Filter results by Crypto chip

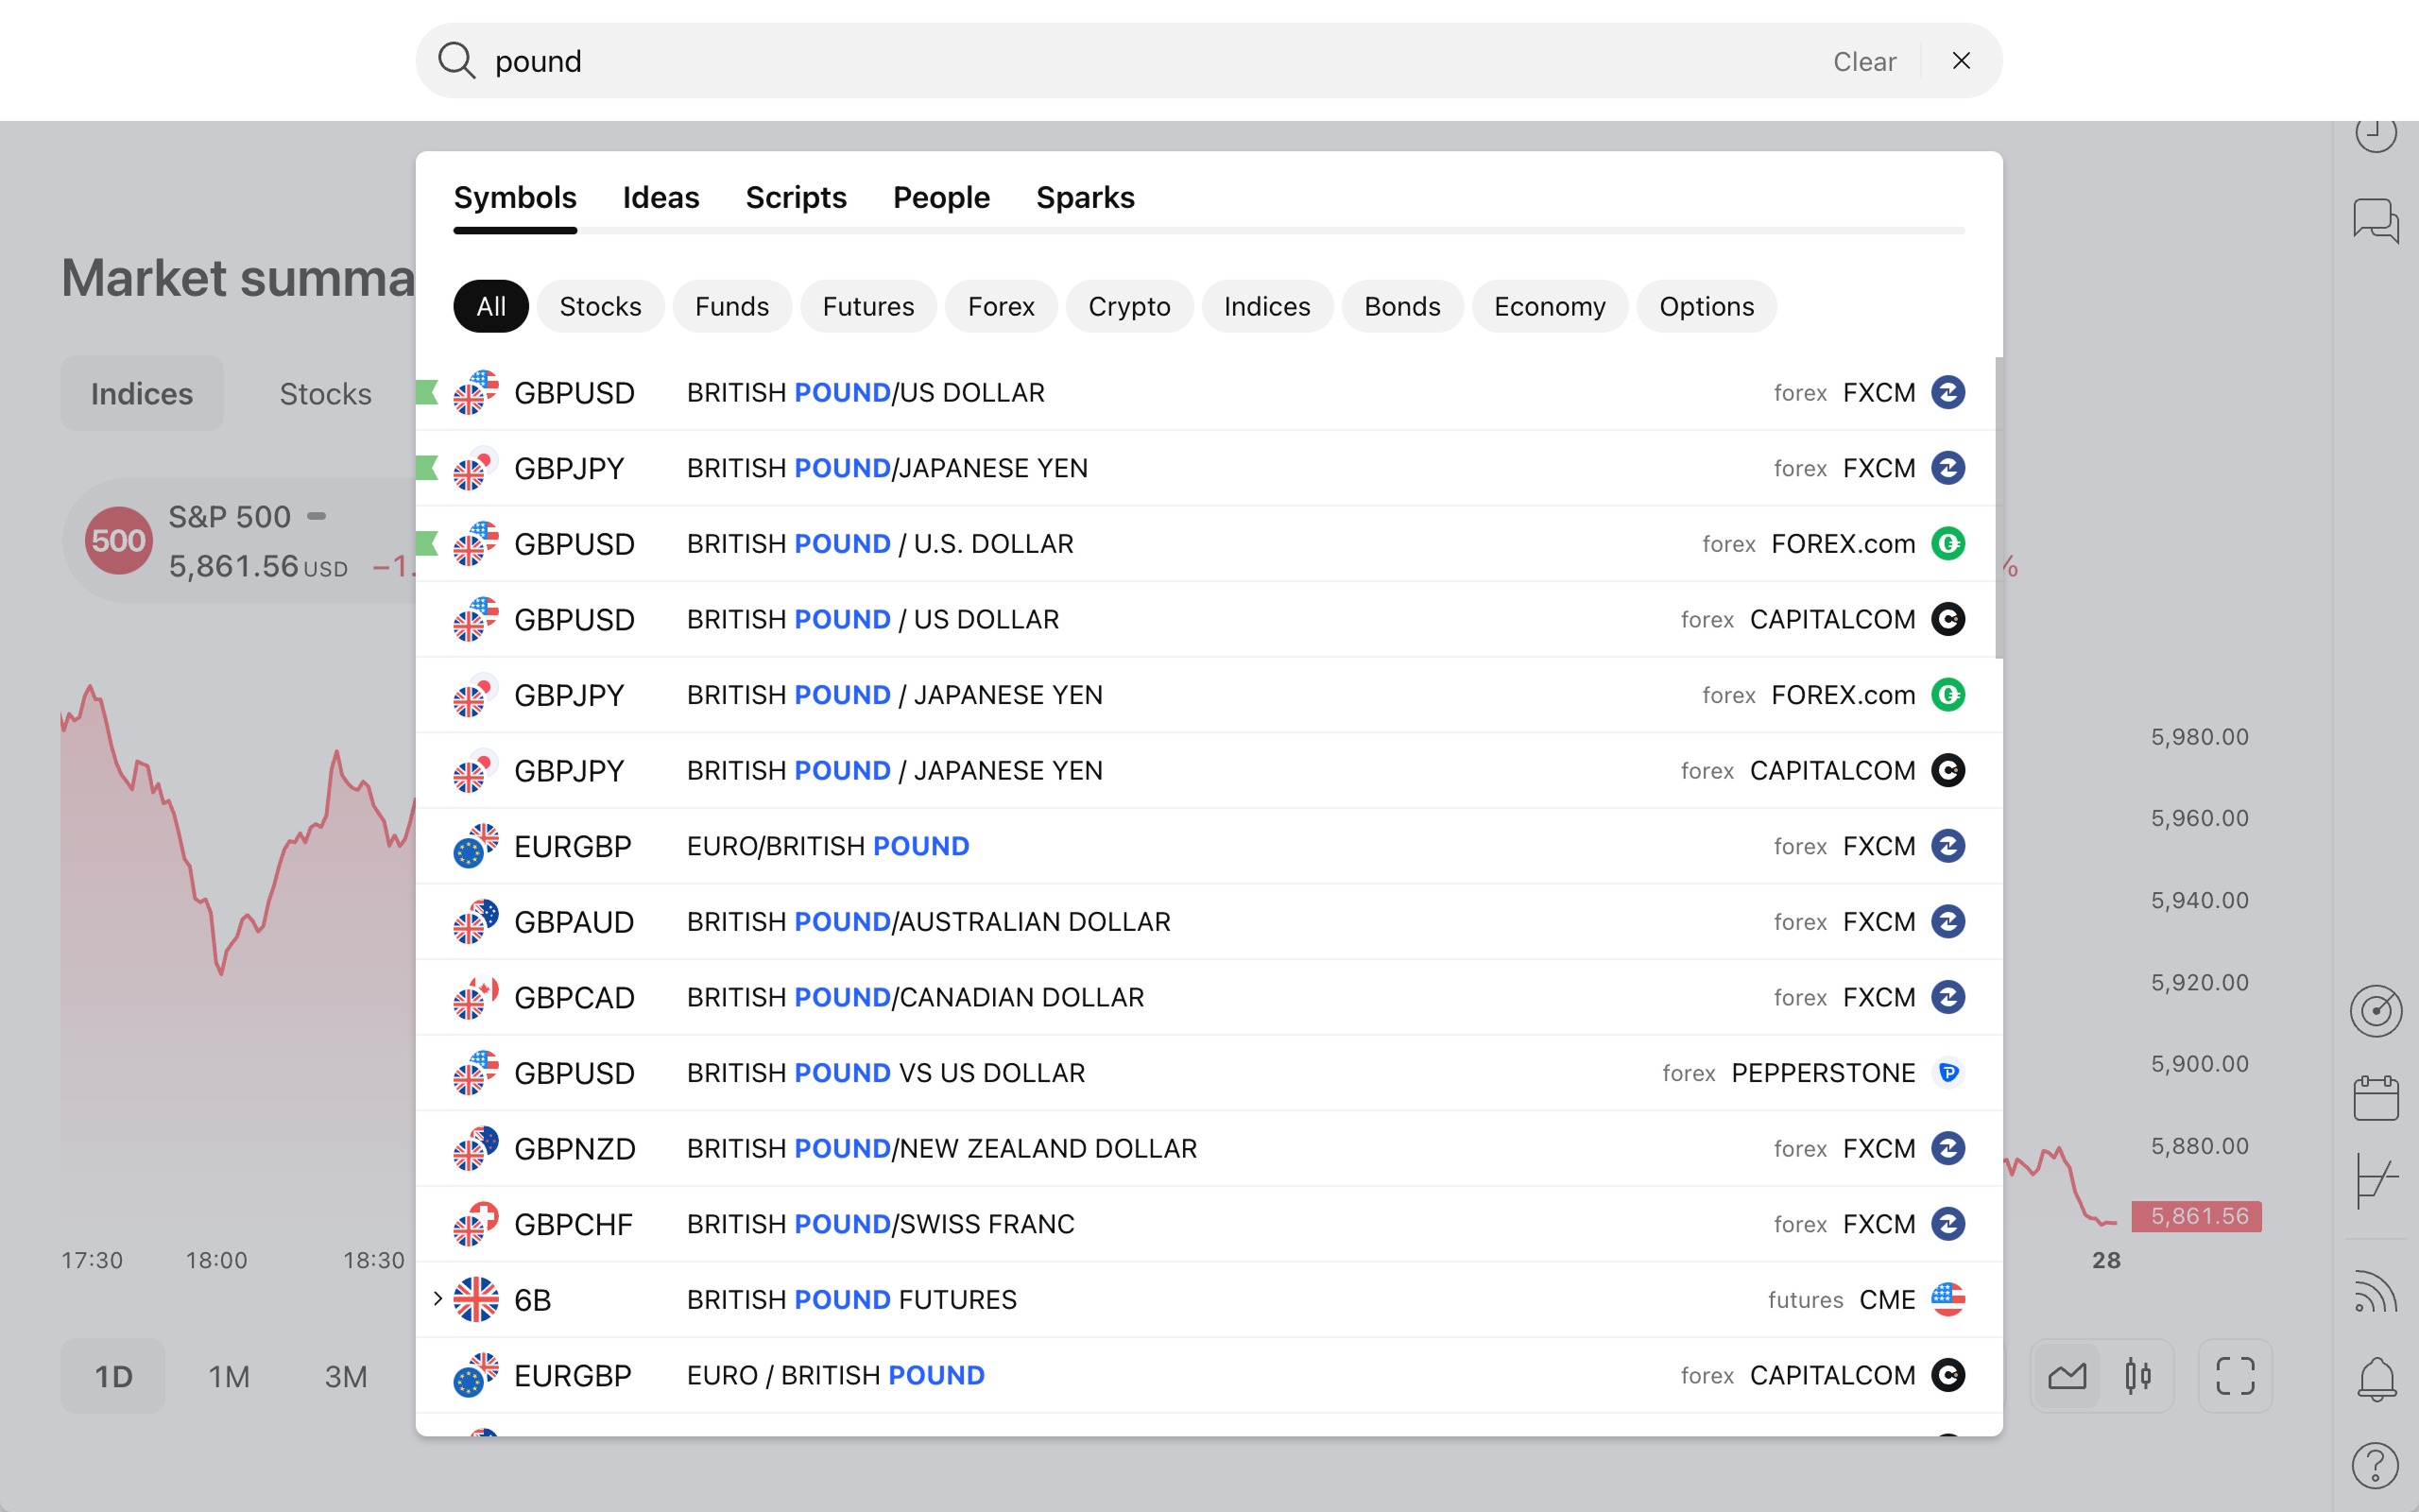click(x=1128, y=306)
